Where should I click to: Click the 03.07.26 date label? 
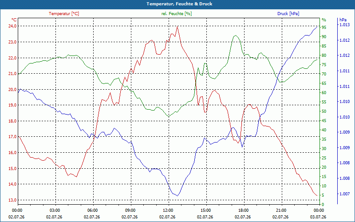pos(318,217)
